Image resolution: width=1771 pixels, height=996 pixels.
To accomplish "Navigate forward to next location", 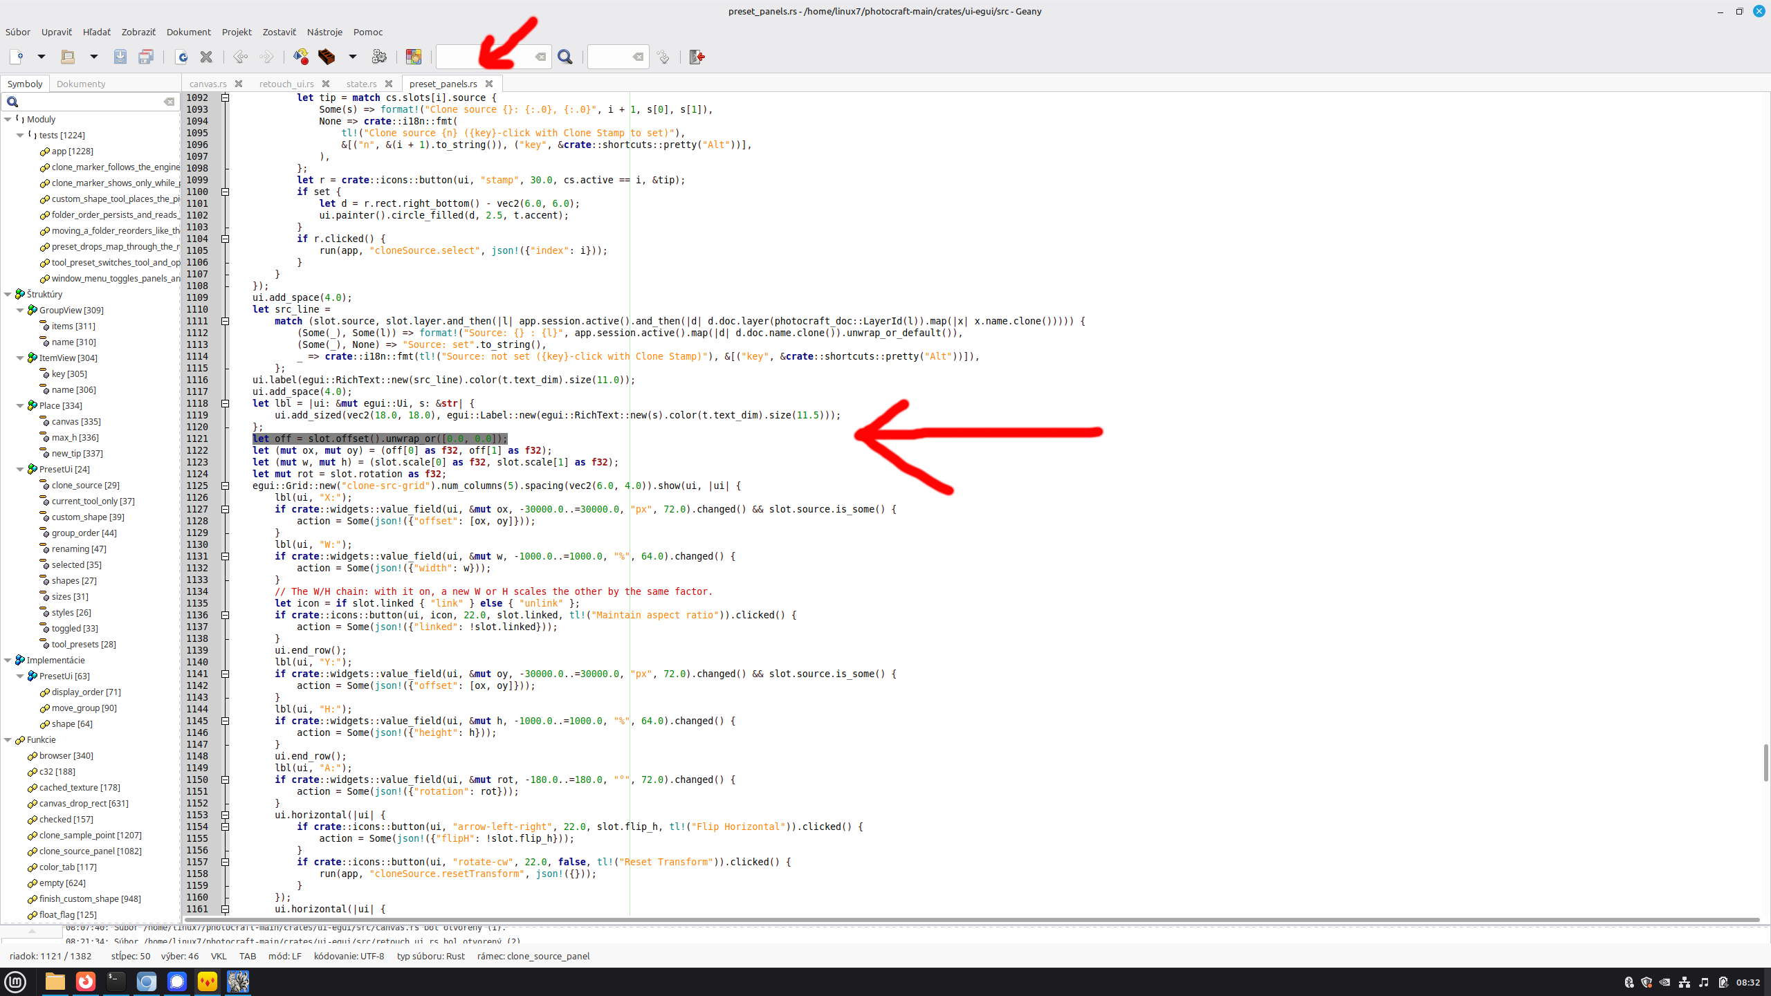I will (x=266, y=57).
